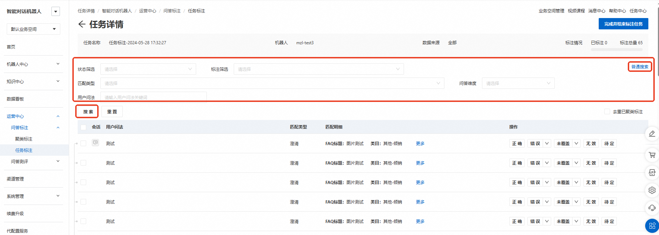The height and width of the screenshot is (235, 659).
Task: Click 更多 link in the fourth row
Action: [420, 202]
